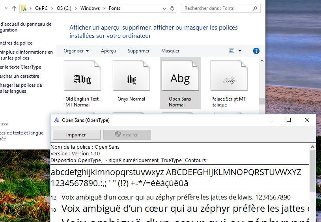Click the up-arrow navigation icon
Screen dimensions: 321x222
click(x=14, y=8)
